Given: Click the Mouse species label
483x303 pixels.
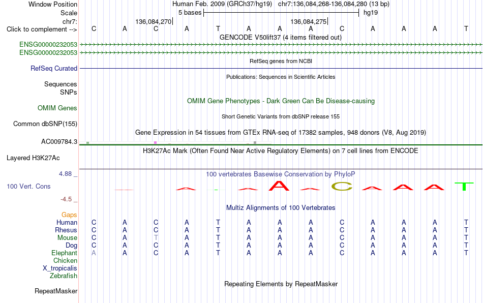Looking at the screenshot, I should (x=67, y=238).
